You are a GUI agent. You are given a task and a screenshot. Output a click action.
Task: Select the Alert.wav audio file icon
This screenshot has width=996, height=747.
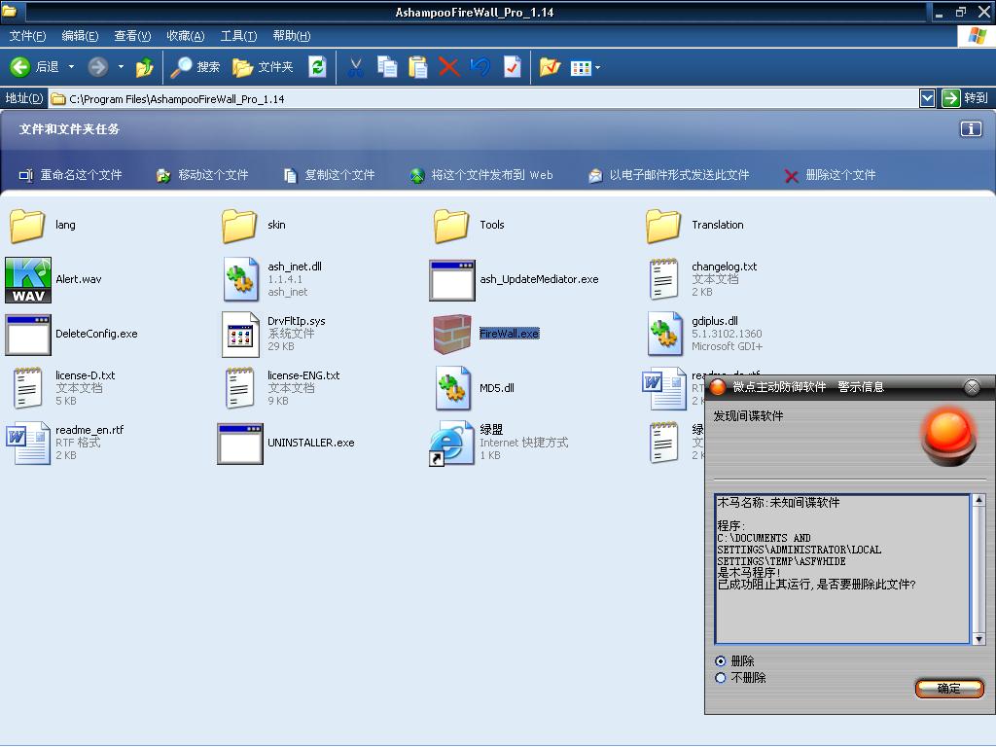point(28,279)
